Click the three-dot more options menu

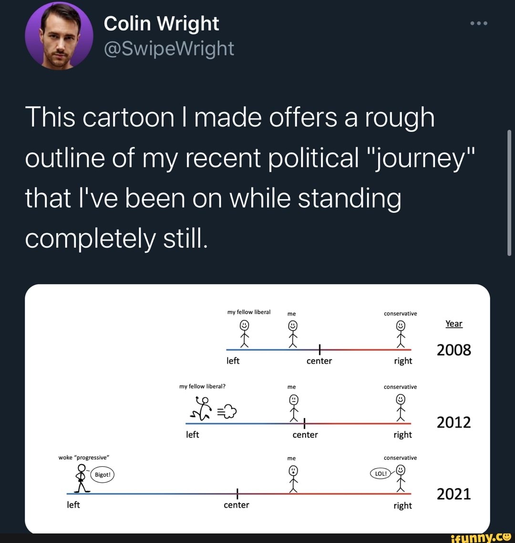point(478,22)
